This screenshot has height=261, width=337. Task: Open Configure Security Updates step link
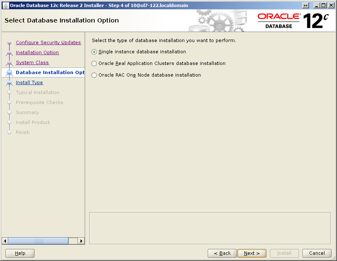coord(48,42)
